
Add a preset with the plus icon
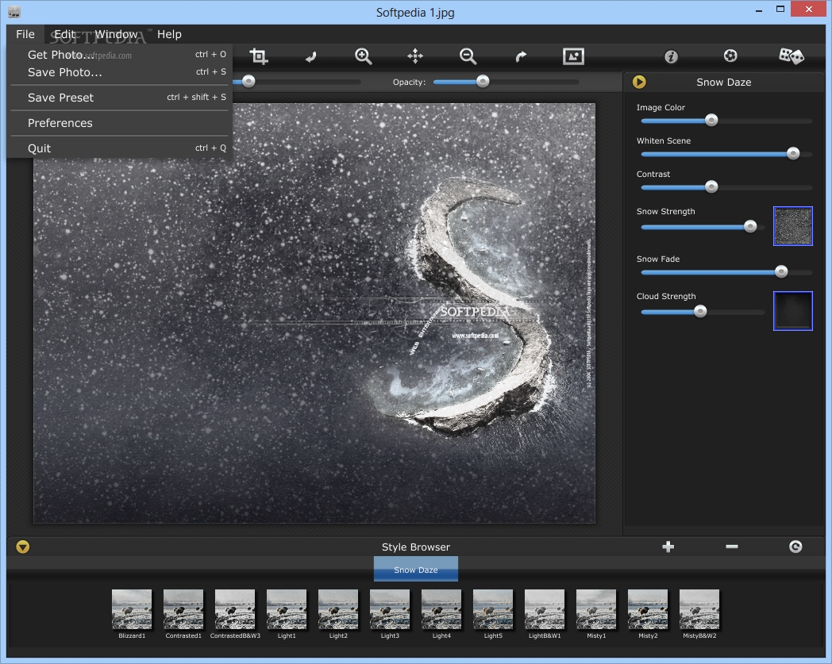668,547
